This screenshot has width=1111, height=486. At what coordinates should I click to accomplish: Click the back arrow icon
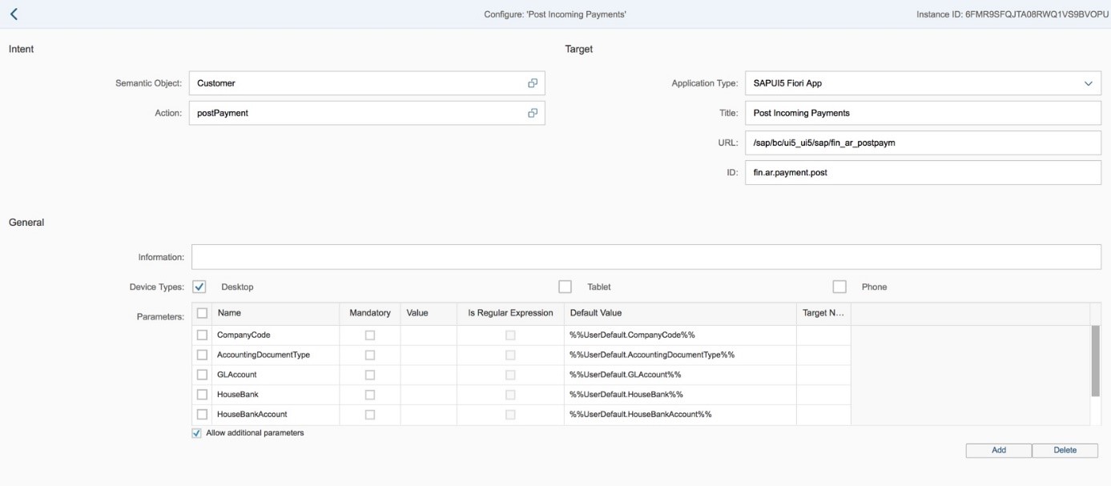pos(13,14)
